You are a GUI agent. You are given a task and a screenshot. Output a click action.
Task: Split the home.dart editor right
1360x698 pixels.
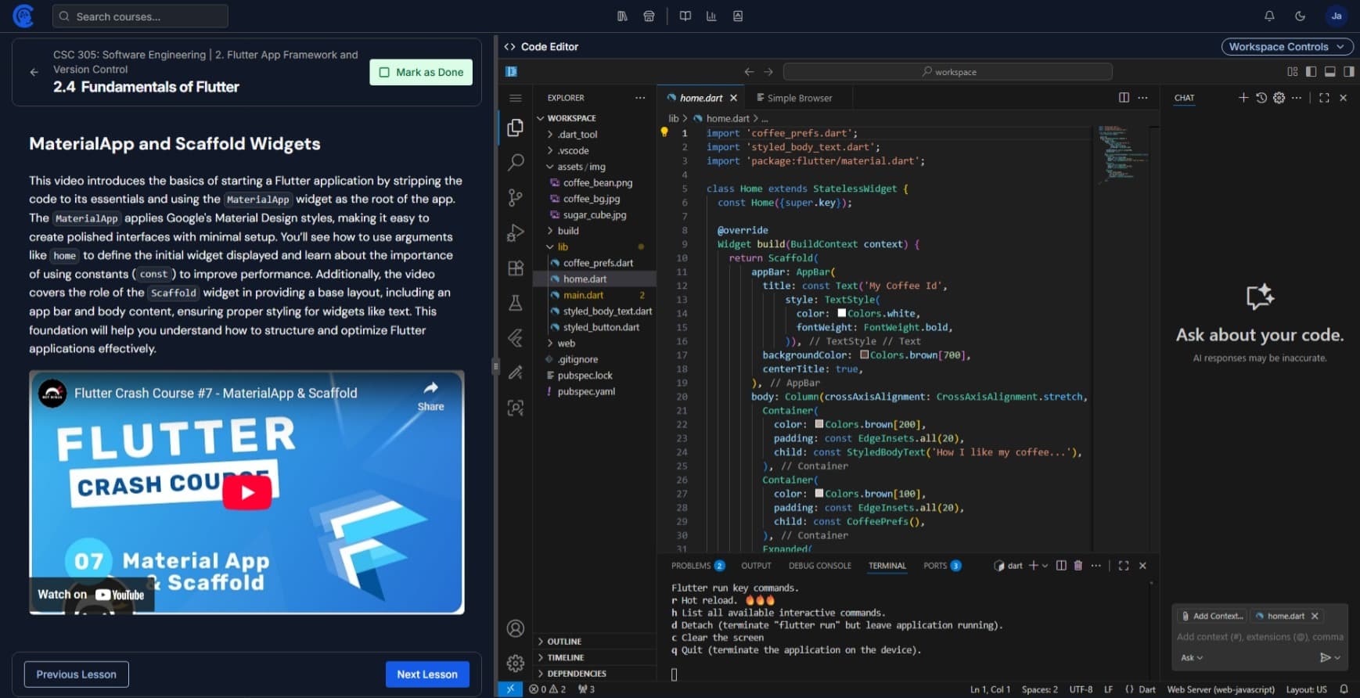pyautogui.click(x=1124, y=98)
